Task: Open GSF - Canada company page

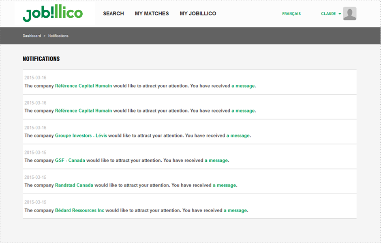Action: 70,161
